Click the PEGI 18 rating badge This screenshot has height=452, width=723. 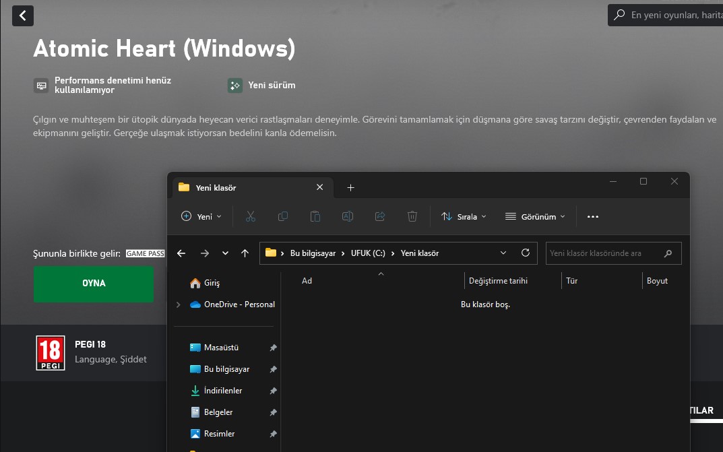(x=51, y=353)
